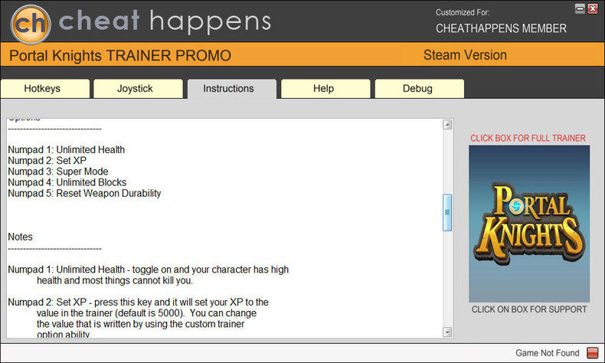
Task: Click the instructions scrollbar up arrow
Action: click(x=447, y=125)
